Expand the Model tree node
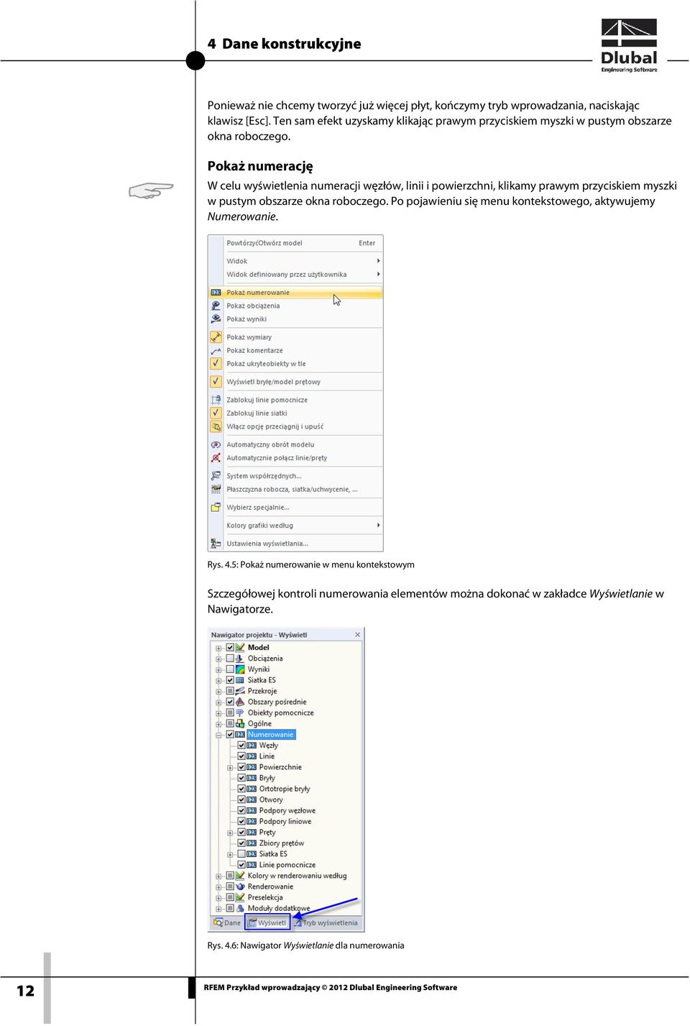Screen dimensions: 690x1026 pos(218,648)
